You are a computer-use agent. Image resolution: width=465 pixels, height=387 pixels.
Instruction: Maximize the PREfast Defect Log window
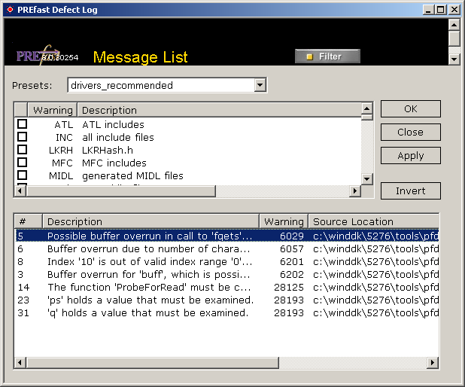440,10
